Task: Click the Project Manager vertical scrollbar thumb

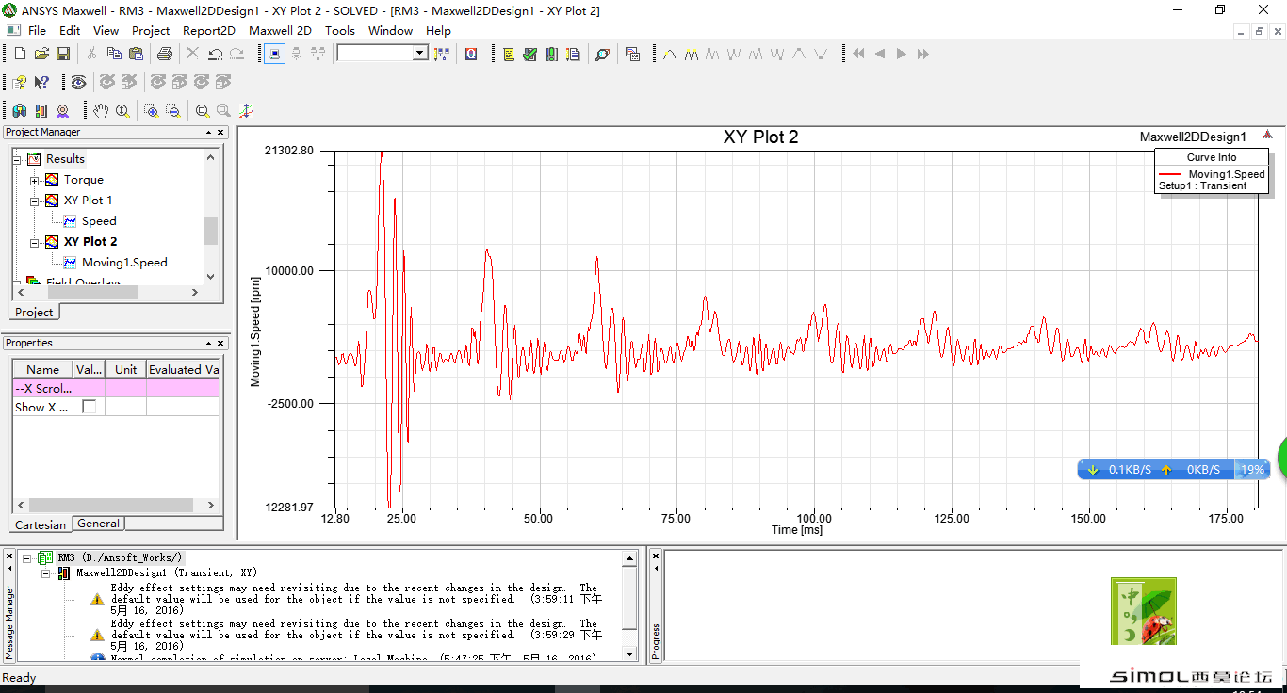Action: click(x=210, y=230)
